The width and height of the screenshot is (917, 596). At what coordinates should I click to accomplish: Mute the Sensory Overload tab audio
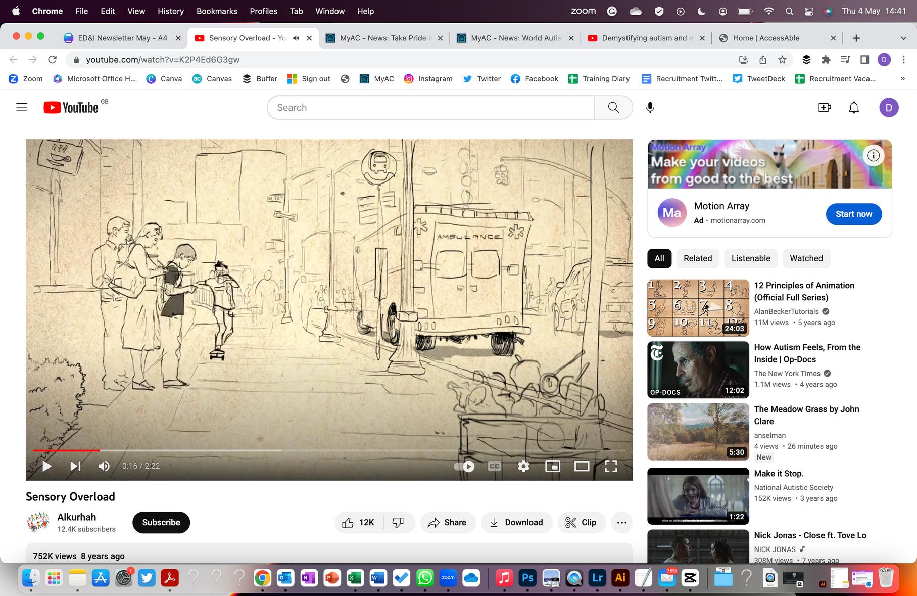pyautogui.click(x=296, y=38)
